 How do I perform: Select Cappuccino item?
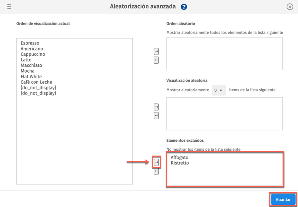pyautogui.click(x=33, y=54)
